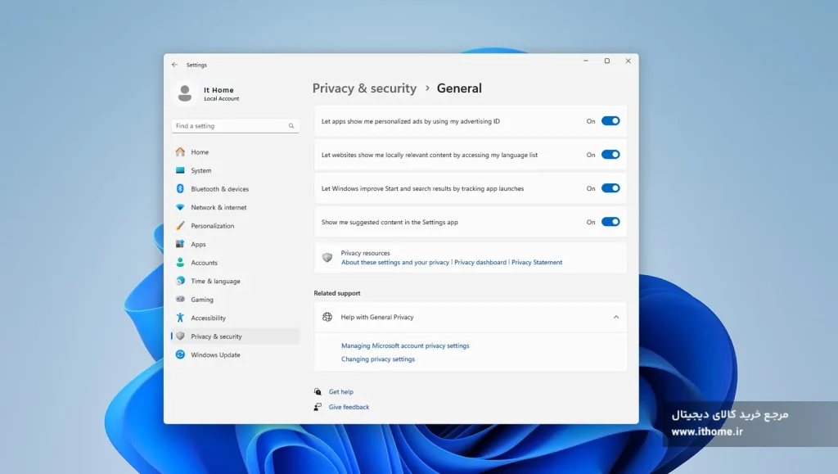Image resolution: width=838 pixels, height=474 pixels.
Task: Click the 'Let apps show me personalized ads' text
Action: click(x=411, y=121)
